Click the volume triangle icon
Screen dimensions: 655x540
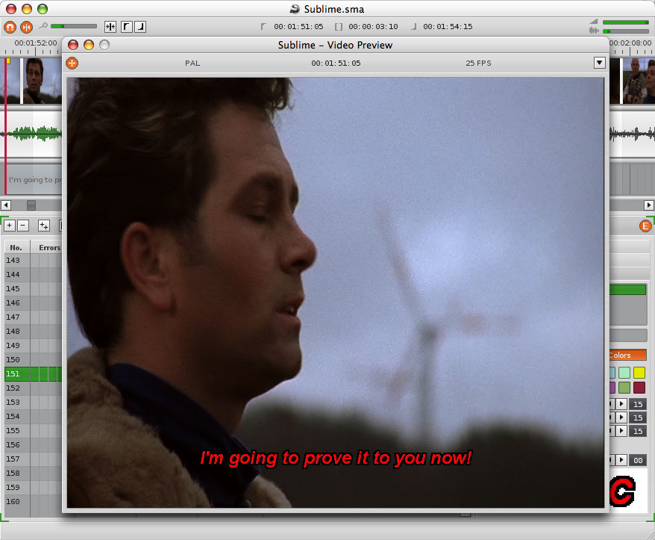(594, 22)
